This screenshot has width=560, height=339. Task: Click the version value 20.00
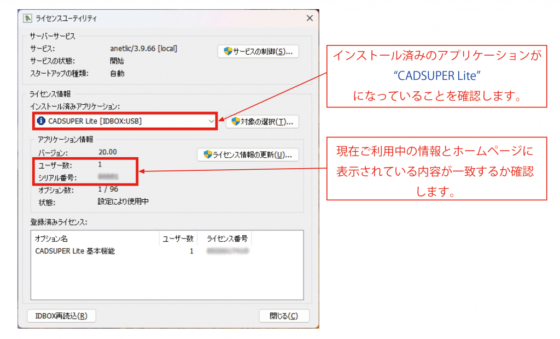click(x=107, y=152)
